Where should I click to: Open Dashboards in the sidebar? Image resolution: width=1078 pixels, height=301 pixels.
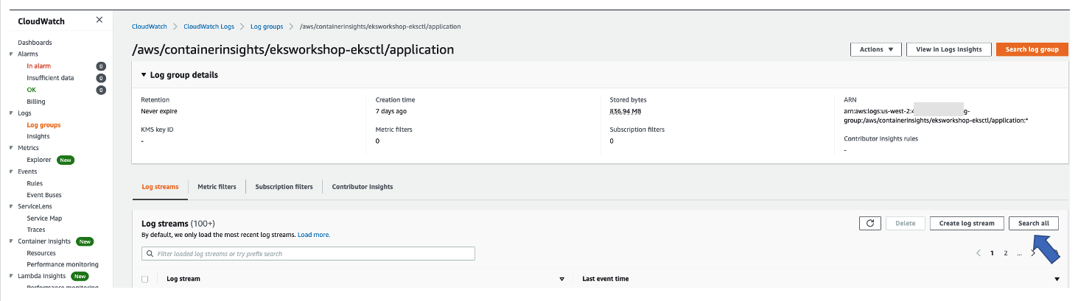pos(35,43)
